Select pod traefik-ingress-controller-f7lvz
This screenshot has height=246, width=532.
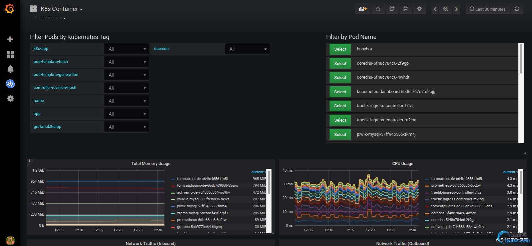pyautogui.click(x=340, y=106)
